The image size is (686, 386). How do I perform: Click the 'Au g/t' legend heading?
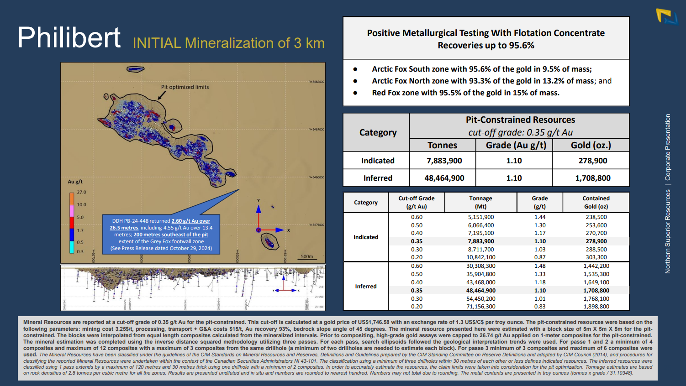pyautogui.click(x=75, y=182)
